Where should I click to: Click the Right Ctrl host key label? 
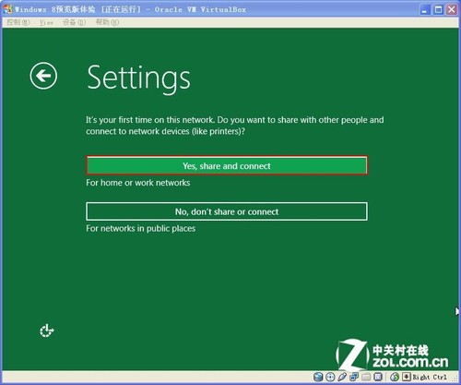[430, 377]
